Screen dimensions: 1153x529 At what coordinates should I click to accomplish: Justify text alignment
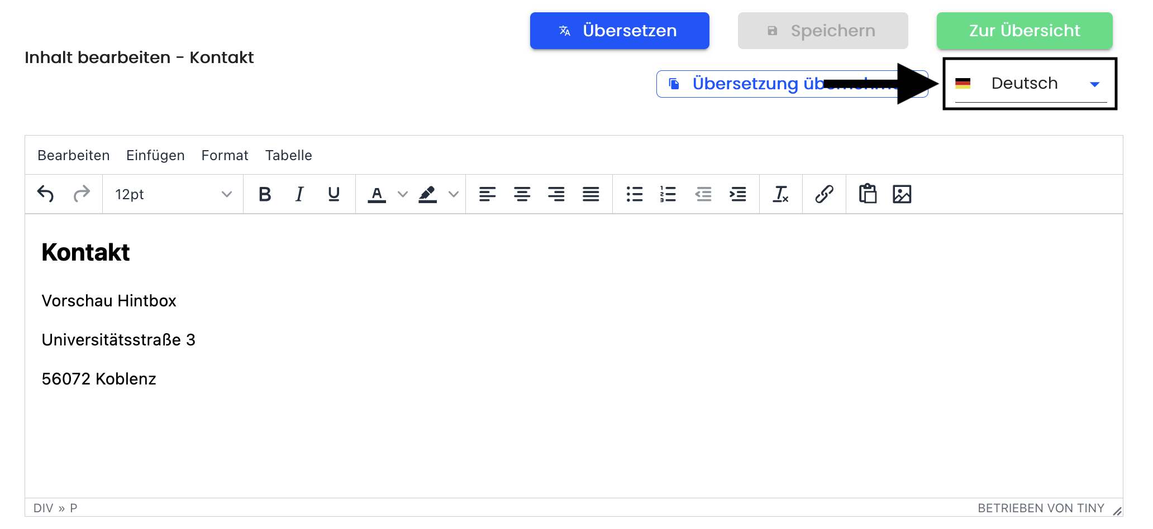591,194
